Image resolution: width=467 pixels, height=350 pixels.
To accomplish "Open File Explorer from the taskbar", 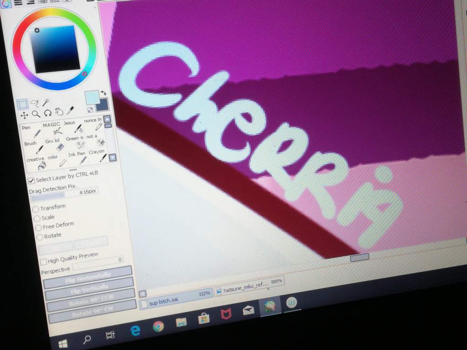I will (x=181, y=322).
